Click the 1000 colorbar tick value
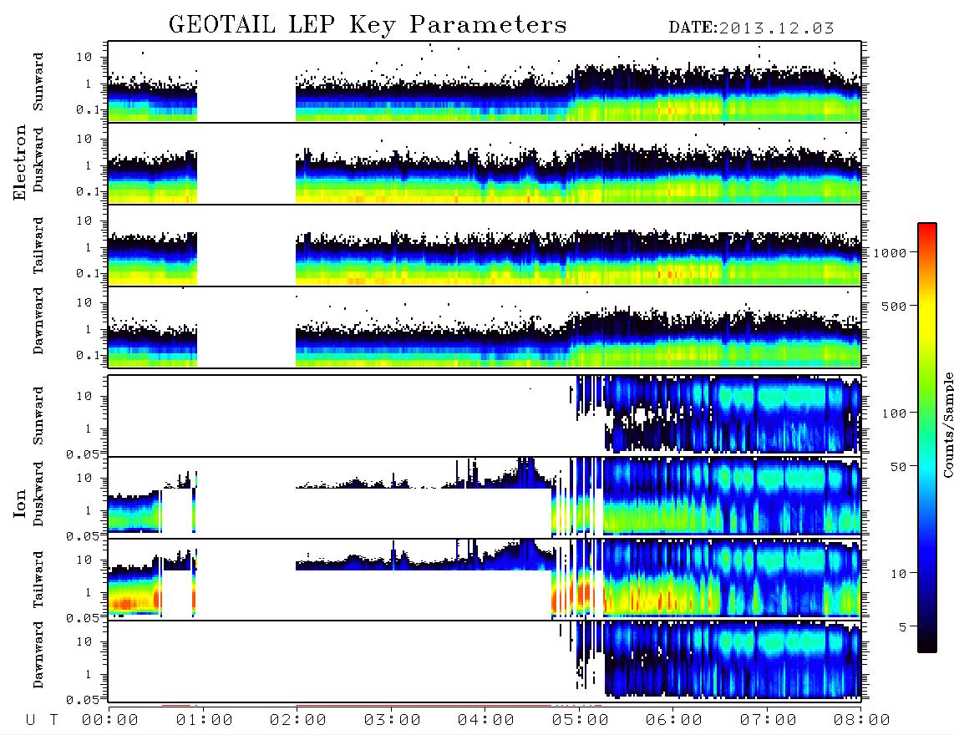 890,253
